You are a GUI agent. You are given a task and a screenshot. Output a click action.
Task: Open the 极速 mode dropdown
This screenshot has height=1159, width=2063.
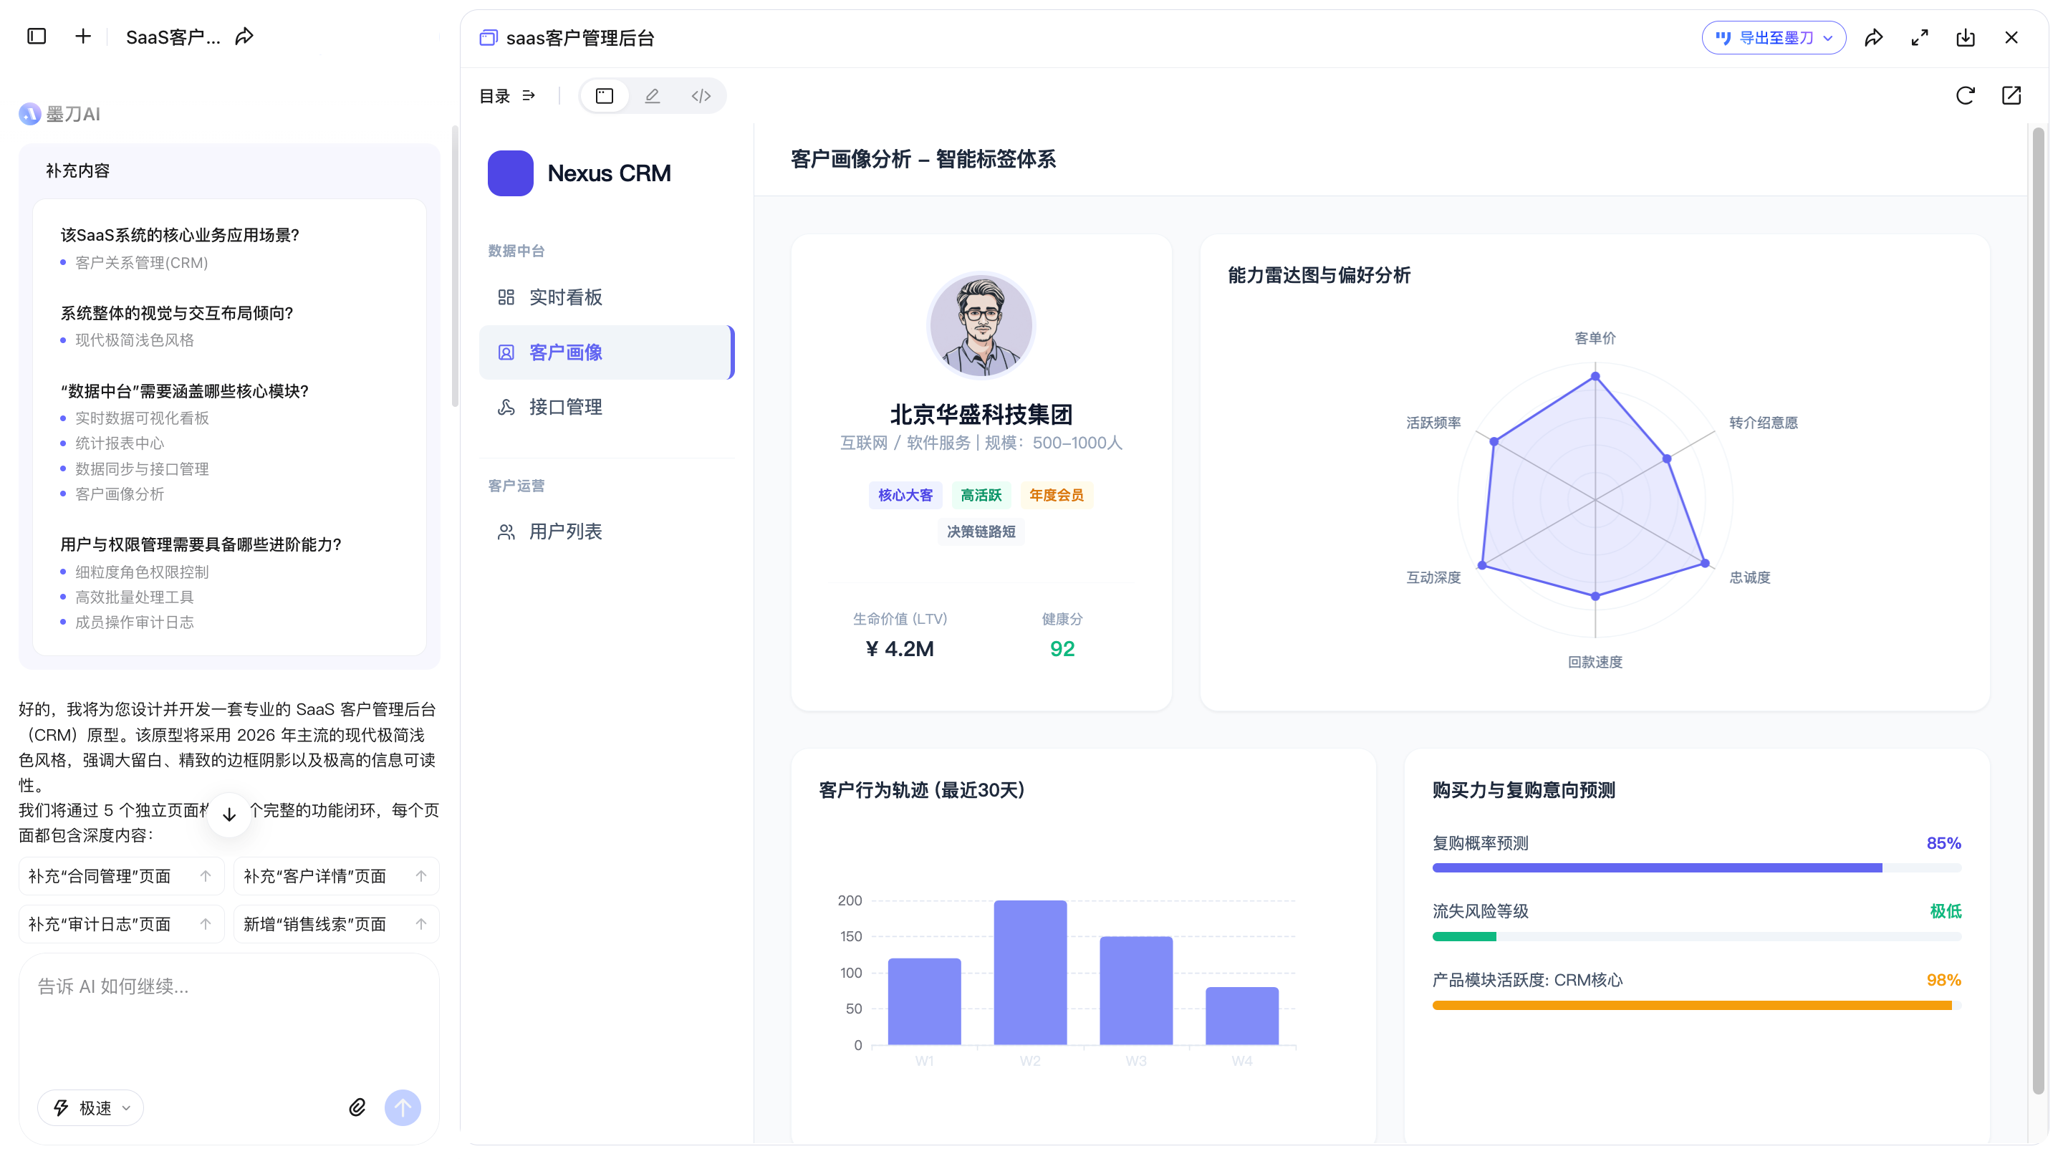point(90,1107)
